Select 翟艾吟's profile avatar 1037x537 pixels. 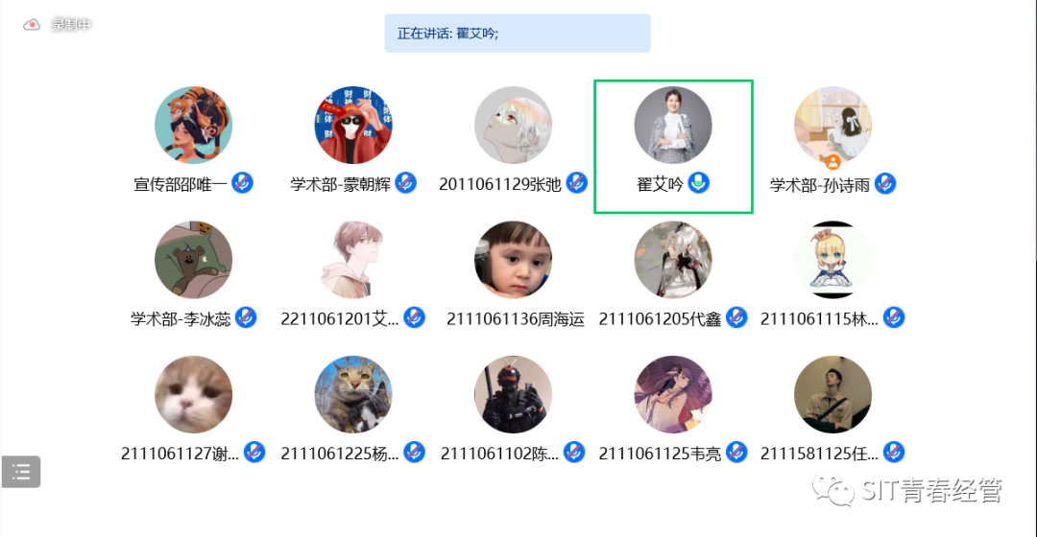point(672,125)
